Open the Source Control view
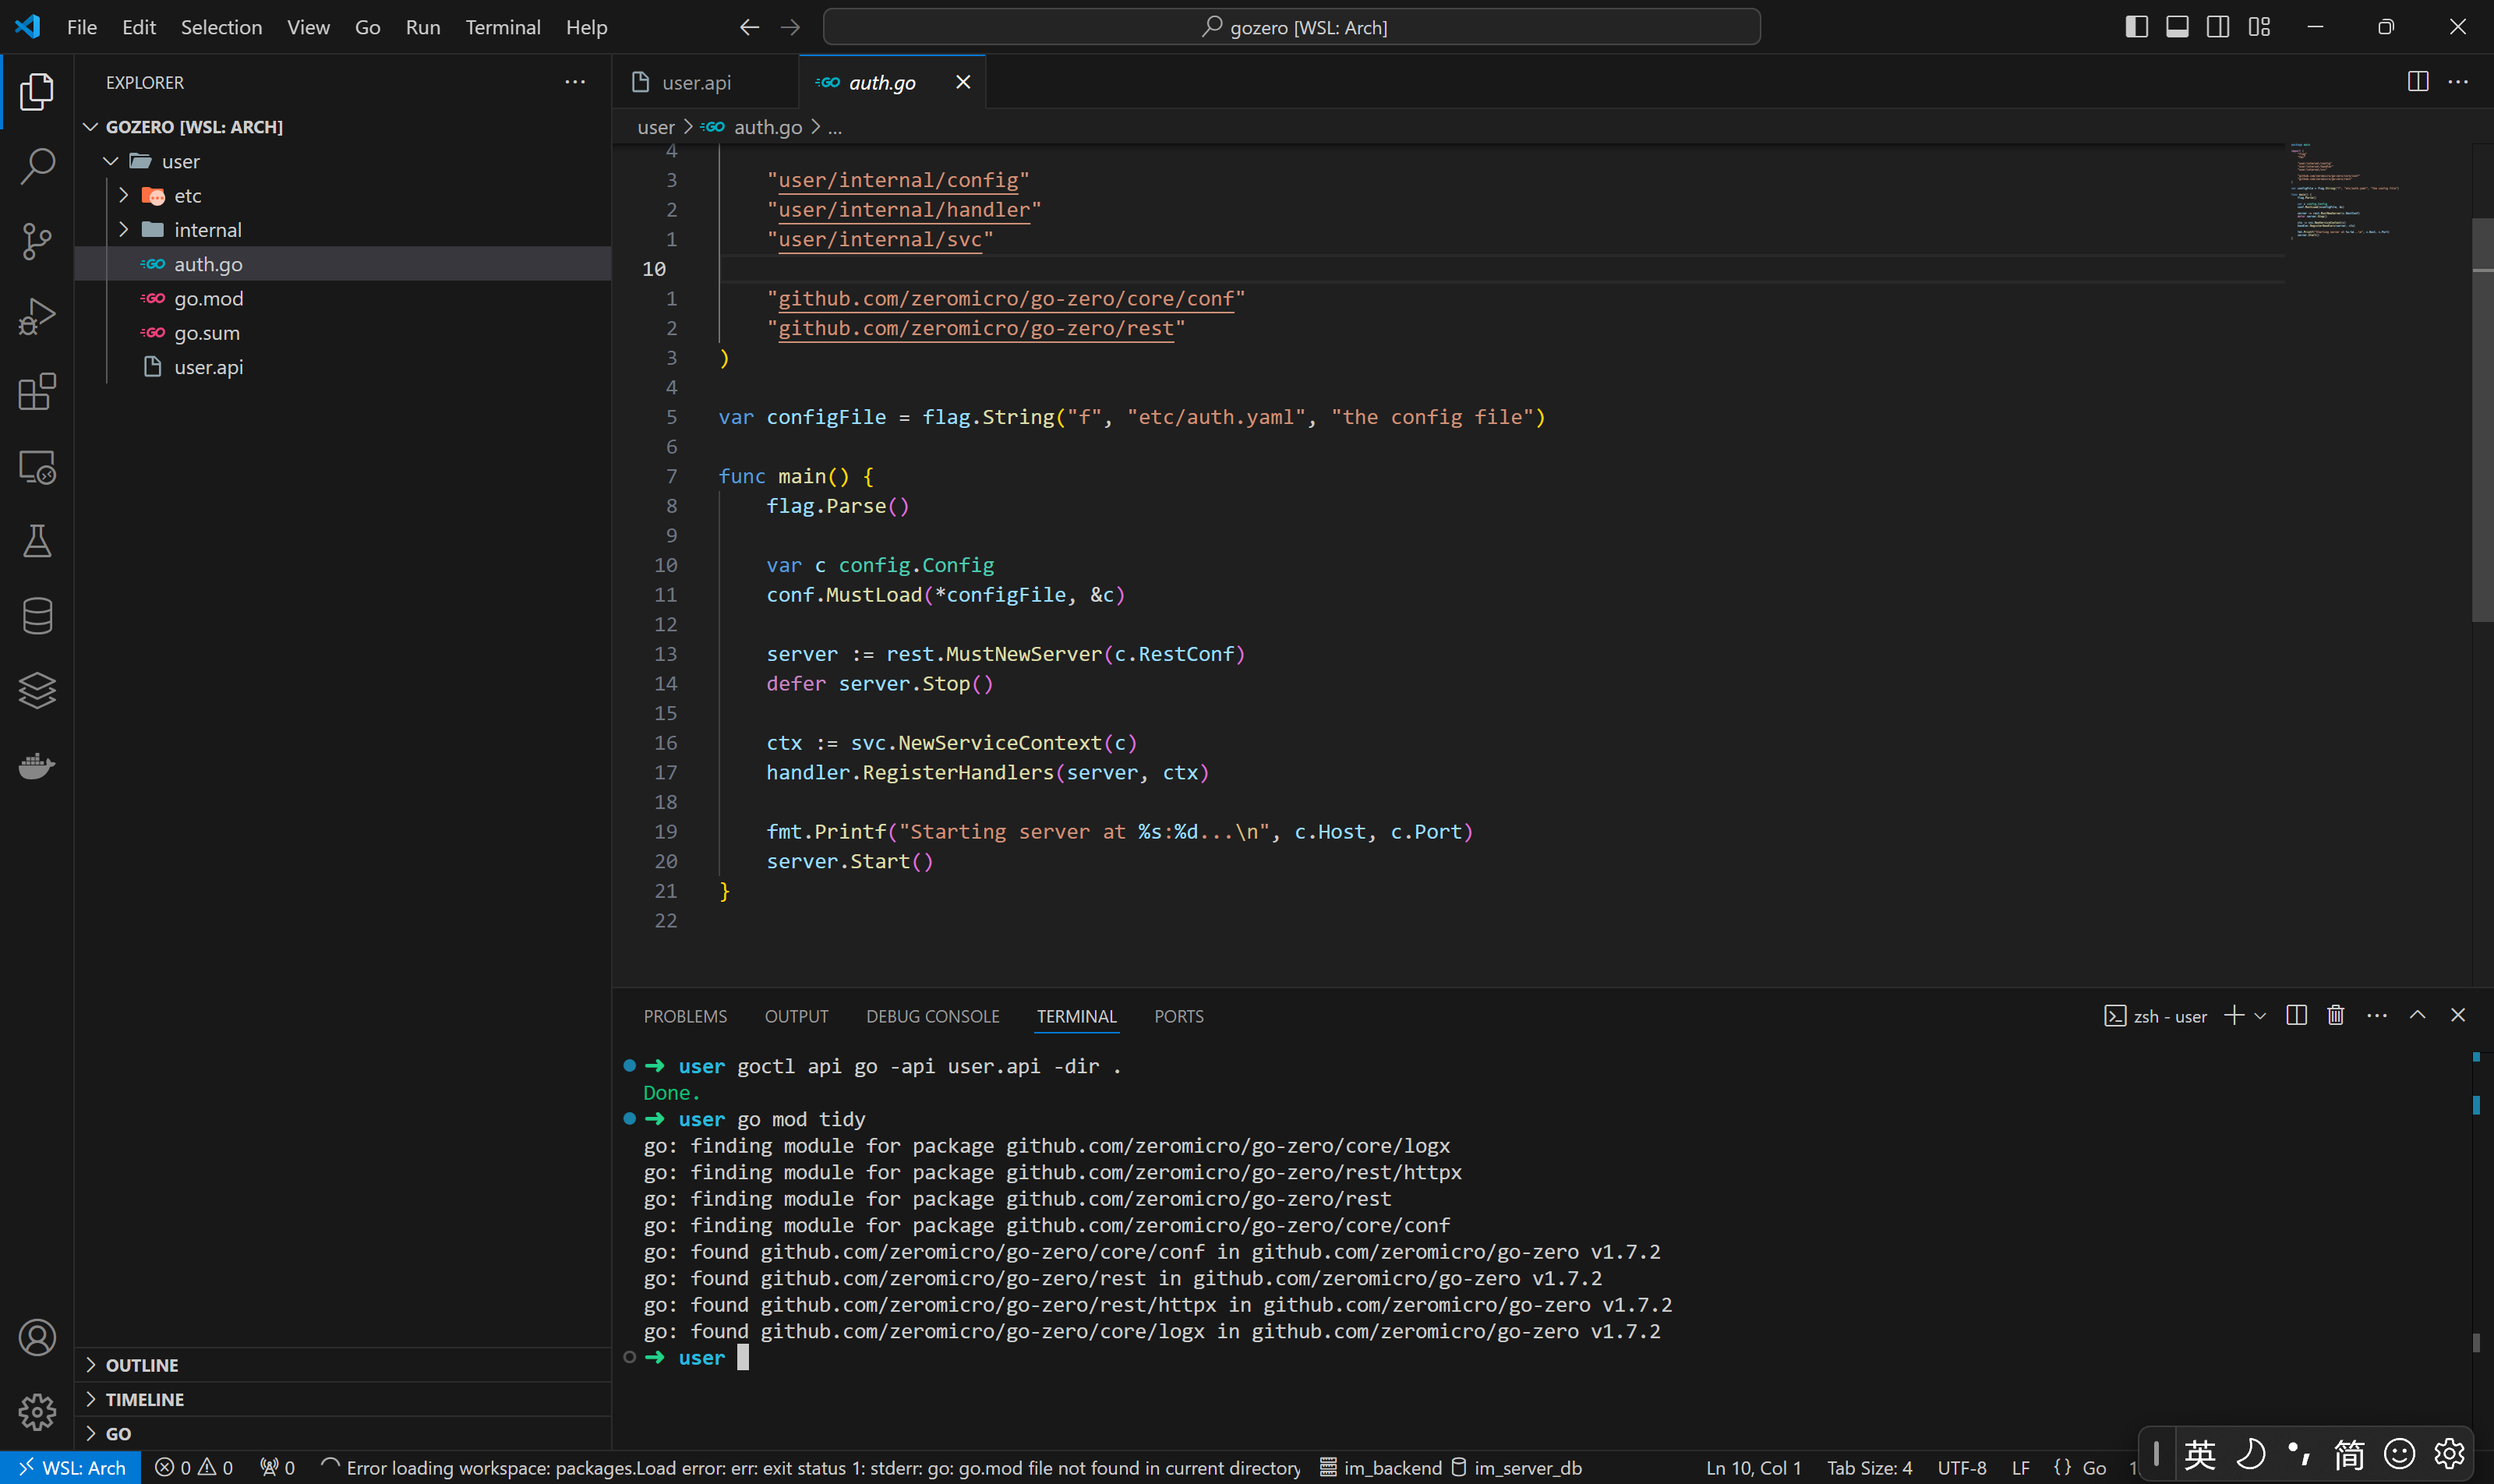Viewport: 2494px width, 1484px height. (37, 241)
